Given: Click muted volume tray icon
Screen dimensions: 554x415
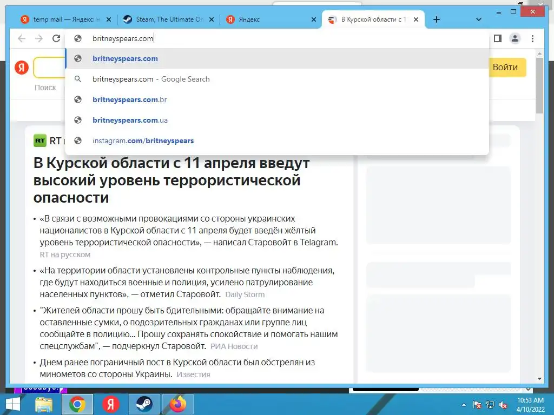Looking at the screenshot, I should click(503, 405).
